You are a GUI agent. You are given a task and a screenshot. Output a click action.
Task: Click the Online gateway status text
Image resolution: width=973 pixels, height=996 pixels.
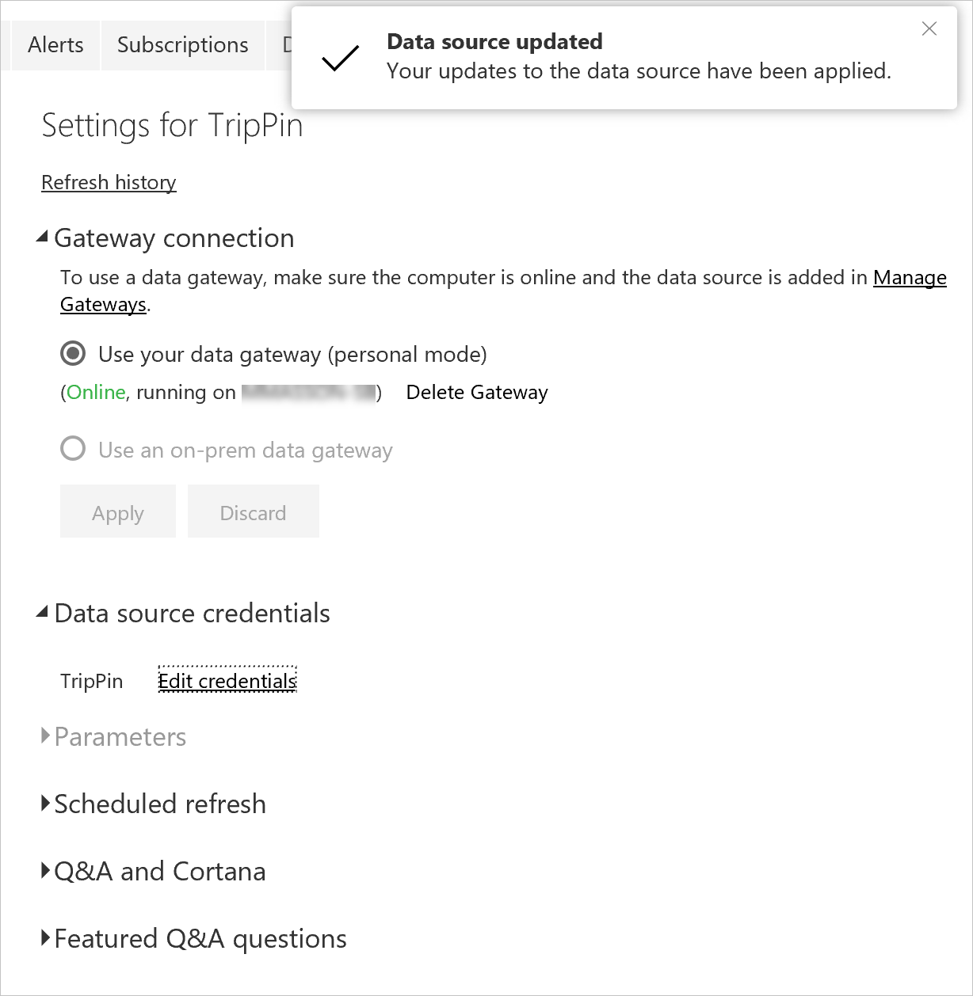coord(94,392)
